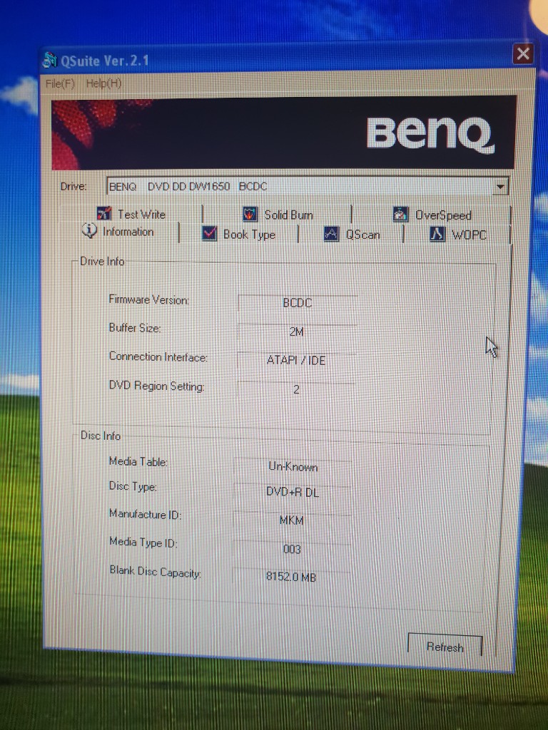This screenshot has width=548, height=730.
Task: Click the BenQ banner logo
Action: pos(429,134)
